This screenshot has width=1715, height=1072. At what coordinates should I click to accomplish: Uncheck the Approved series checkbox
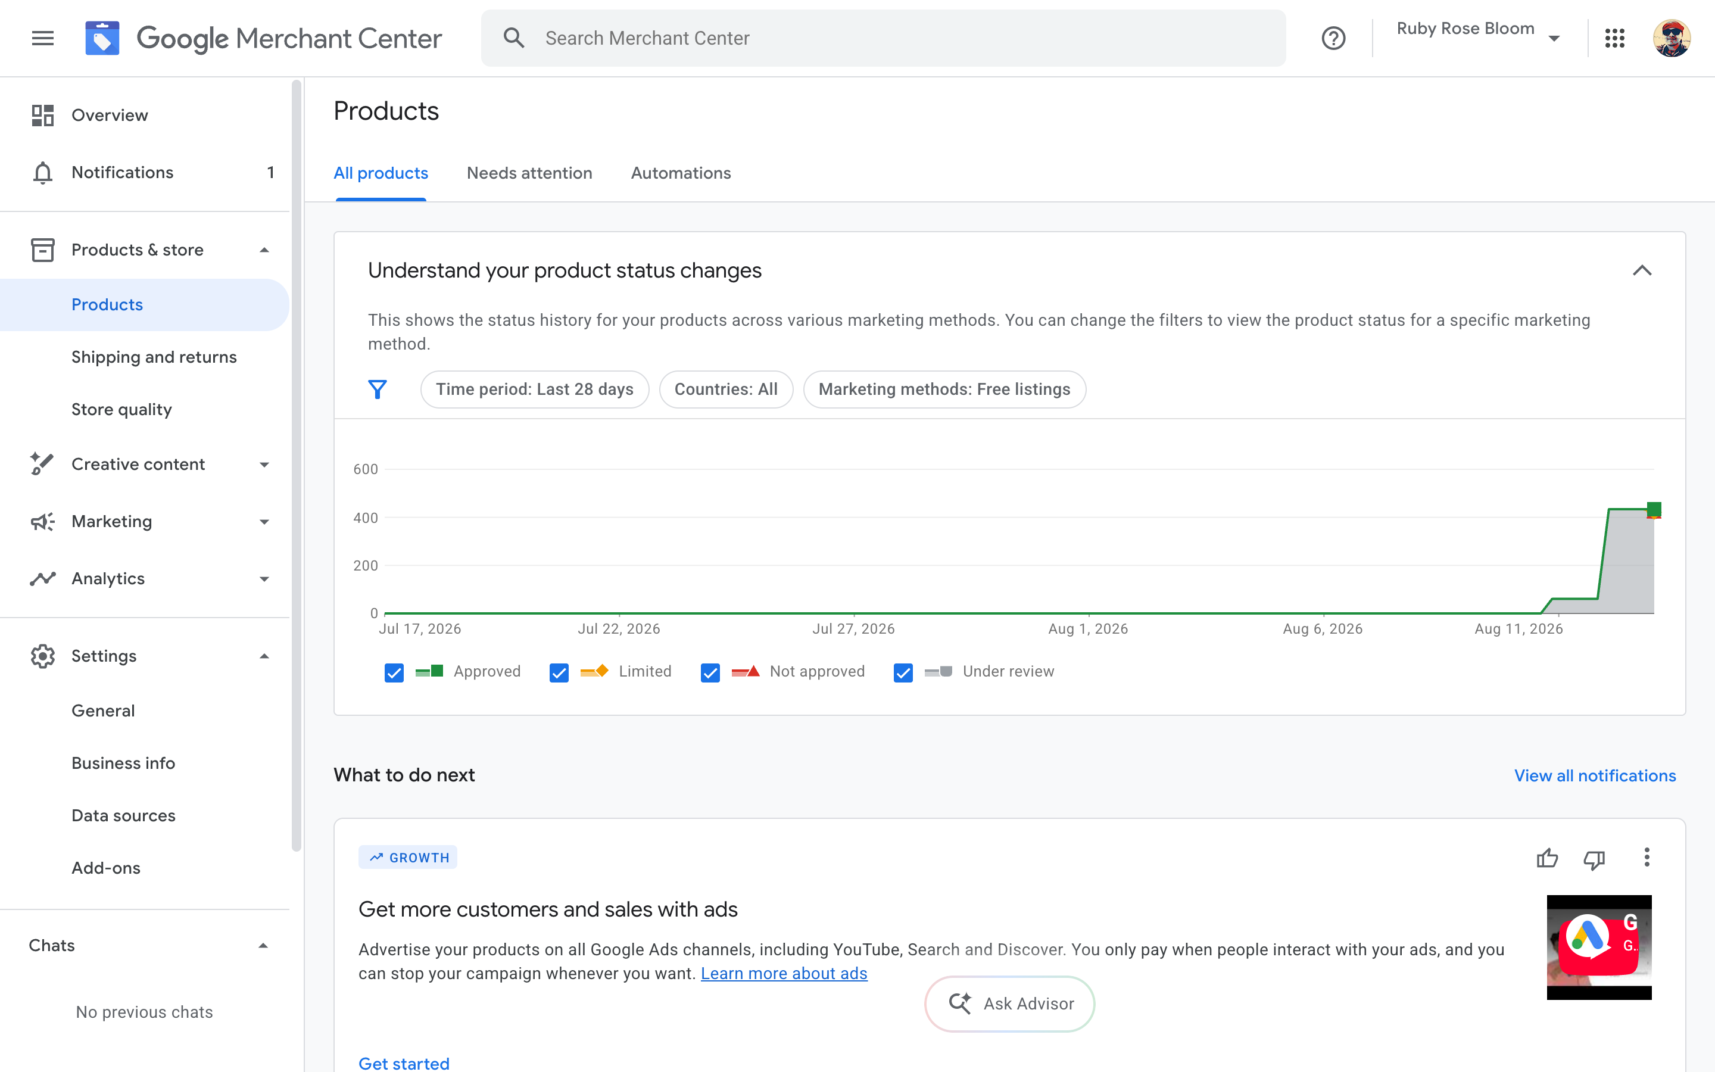(394, 672)
